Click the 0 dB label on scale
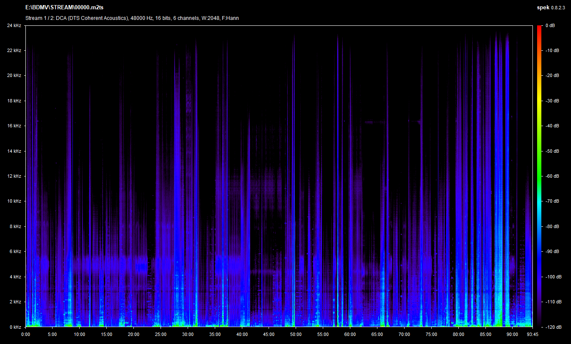The image size is (571, 344). 550,26
